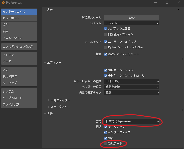Open the ファイルパス tab

pyautogui.click(x=19, y=105)
